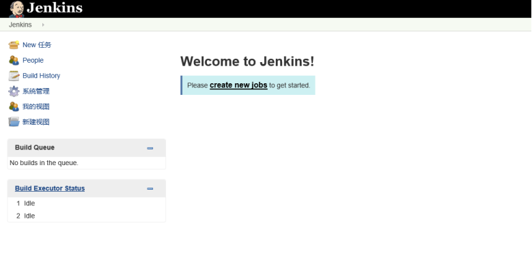Open the 我的视图 link
532x260 pixels.
[x=36, y=106]
